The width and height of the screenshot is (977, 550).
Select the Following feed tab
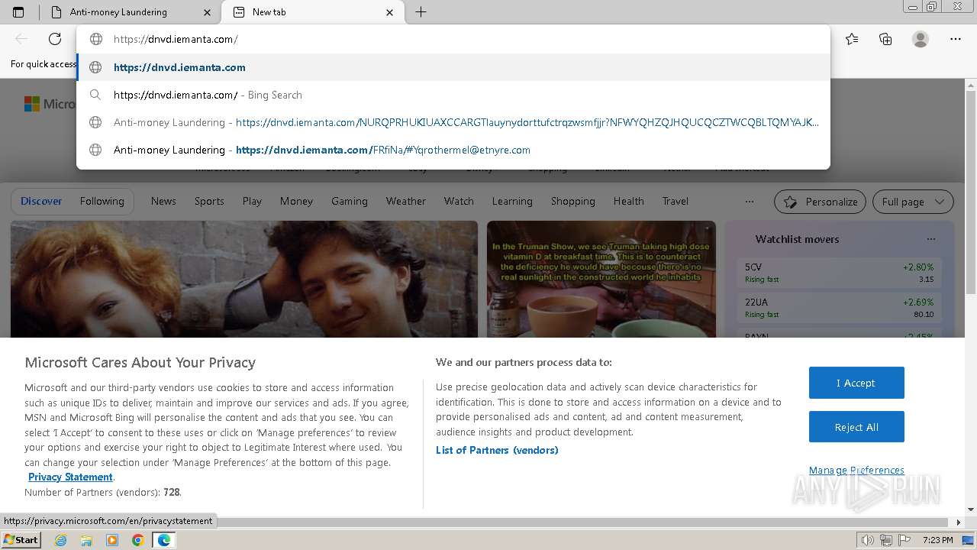click(102, 202)
